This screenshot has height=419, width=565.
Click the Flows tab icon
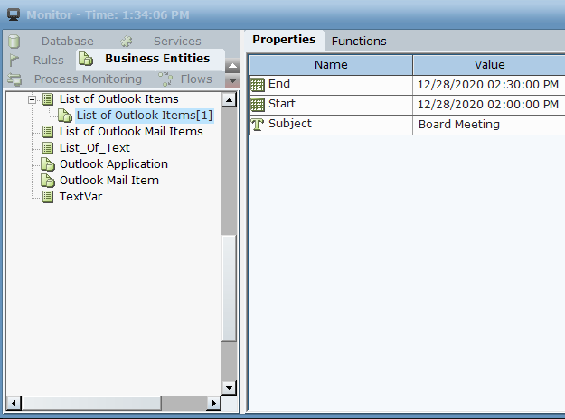165,79
